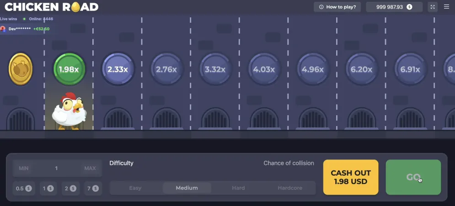This screenshot has height=206, width=455.
Task: Select the 6.20x multiplier manhole
Action: click(361, 69)
